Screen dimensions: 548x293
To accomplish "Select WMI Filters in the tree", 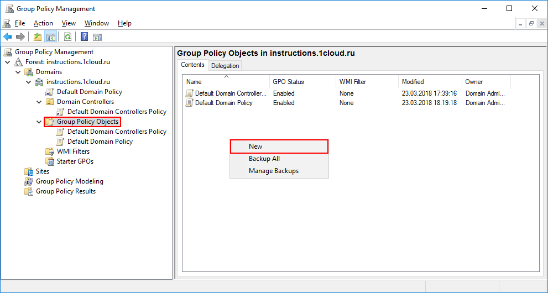I will tap(73, 151).
